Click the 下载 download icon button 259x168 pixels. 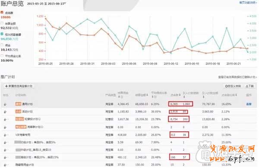pos(250,86)
